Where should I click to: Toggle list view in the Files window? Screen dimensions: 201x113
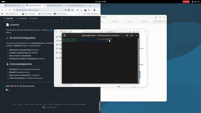click(x=138, y=32)
